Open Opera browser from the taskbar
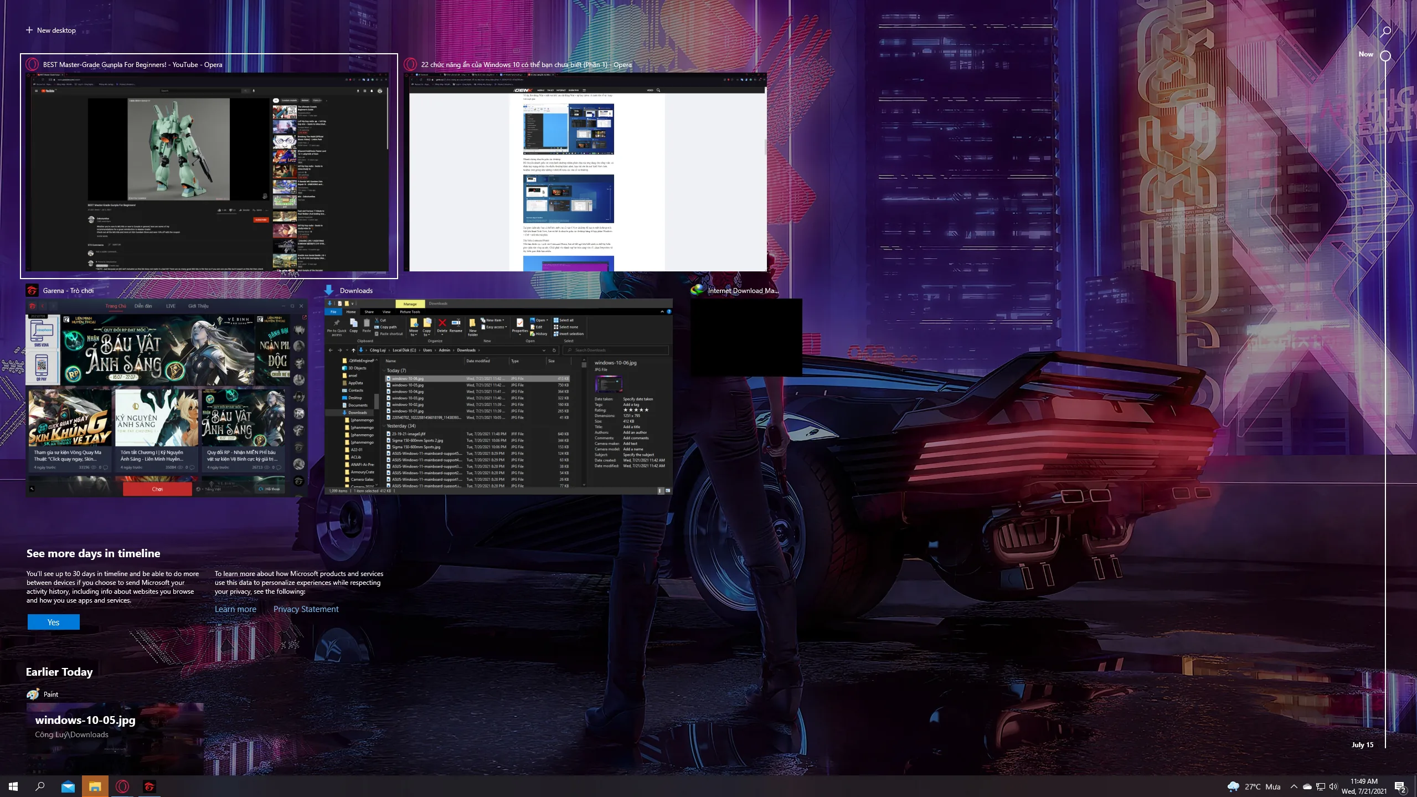 click(122, 786)
